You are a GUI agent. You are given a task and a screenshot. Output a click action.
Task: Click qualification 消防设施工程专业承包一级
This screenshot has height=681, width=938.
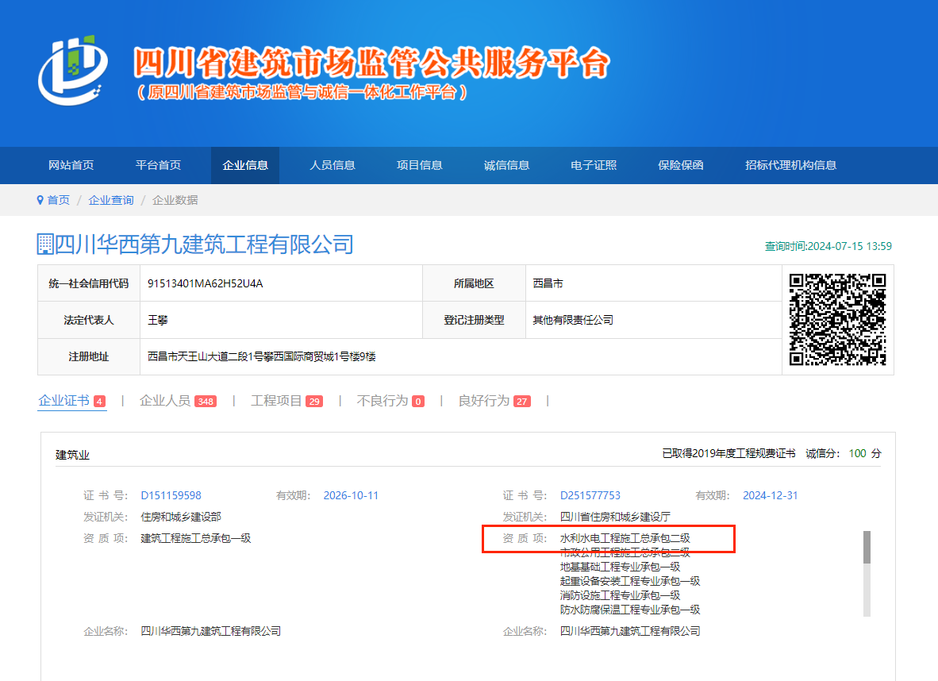(x=621, y=595)
